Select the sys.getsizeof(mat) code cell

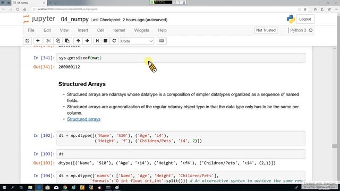[x=181, y=58]
